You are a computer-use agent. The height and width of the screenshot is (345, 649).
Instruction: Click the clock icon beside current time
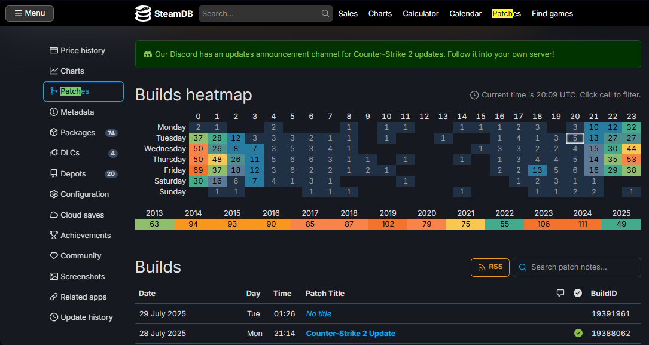click(474, 95)
